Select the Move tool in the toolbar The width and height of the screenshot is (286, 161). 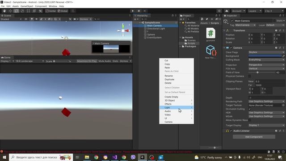(x=10, y=11)
